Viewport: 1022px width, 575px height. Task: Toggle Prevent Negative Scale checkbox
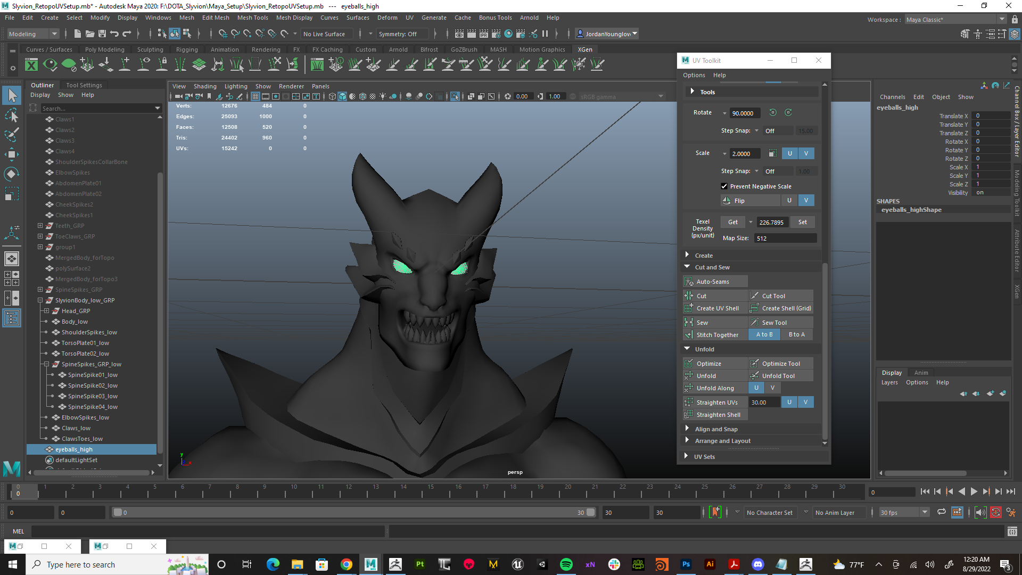click(x=725, y=185)
